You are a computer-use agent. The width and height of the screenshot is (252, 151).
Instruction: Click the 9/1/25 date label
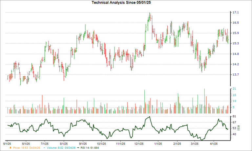(83, 143)
